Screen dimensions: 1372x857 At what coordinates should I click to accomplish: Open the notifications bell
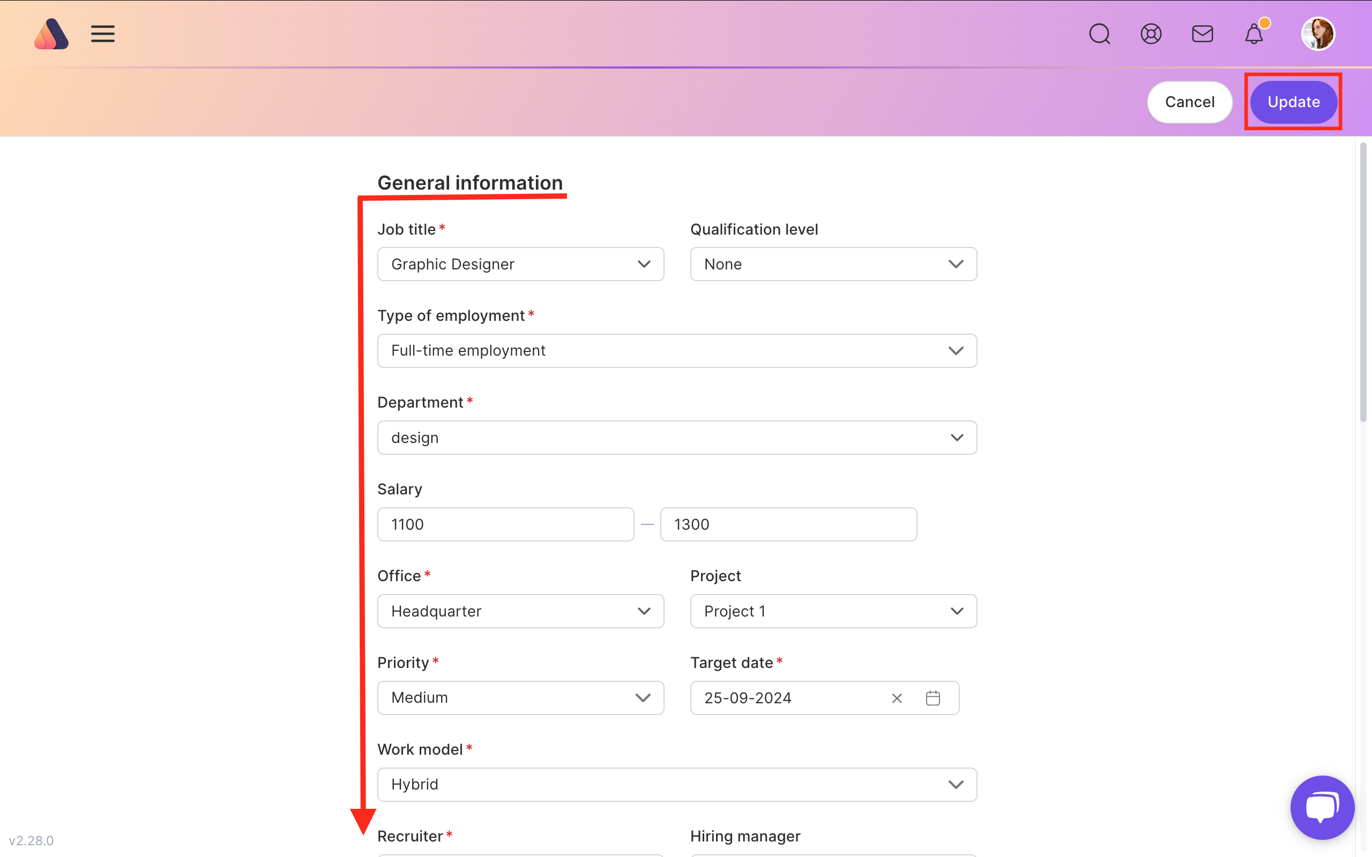click(x=1254, y=34)
